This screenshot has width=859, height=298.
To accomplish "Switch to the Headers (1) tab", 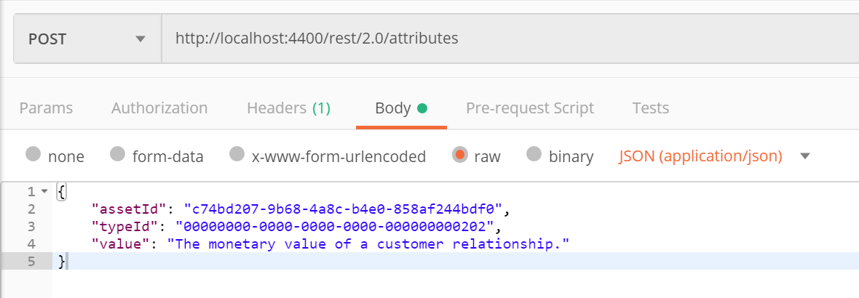I will [x=289, y=108].
